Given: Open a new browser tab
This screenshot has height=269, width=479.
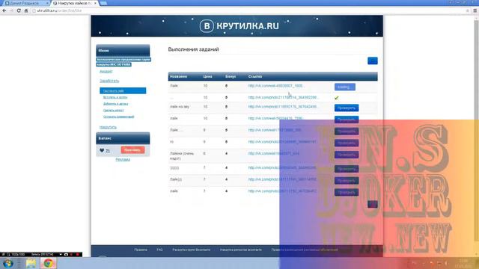Looking at the screenshot, I should (103, 3).
